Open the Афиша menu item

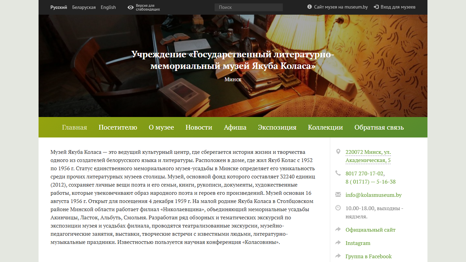click(x=235, y=128)
